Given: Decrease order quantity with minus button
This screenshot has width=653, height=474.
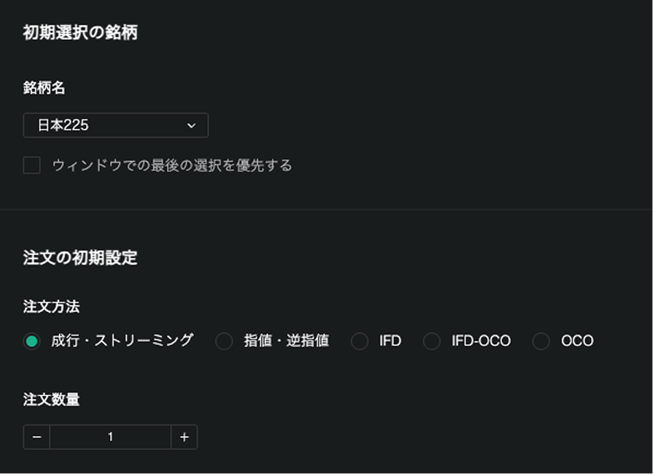Looking at the screenshot, I should click(36, 437).
